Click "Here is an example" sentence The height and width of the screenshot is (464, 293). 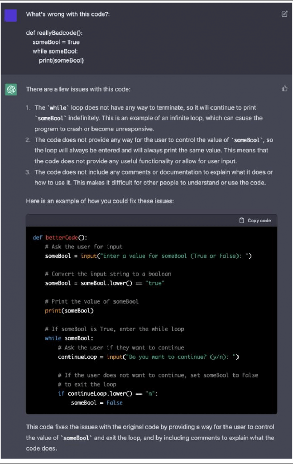click(100, 201)
